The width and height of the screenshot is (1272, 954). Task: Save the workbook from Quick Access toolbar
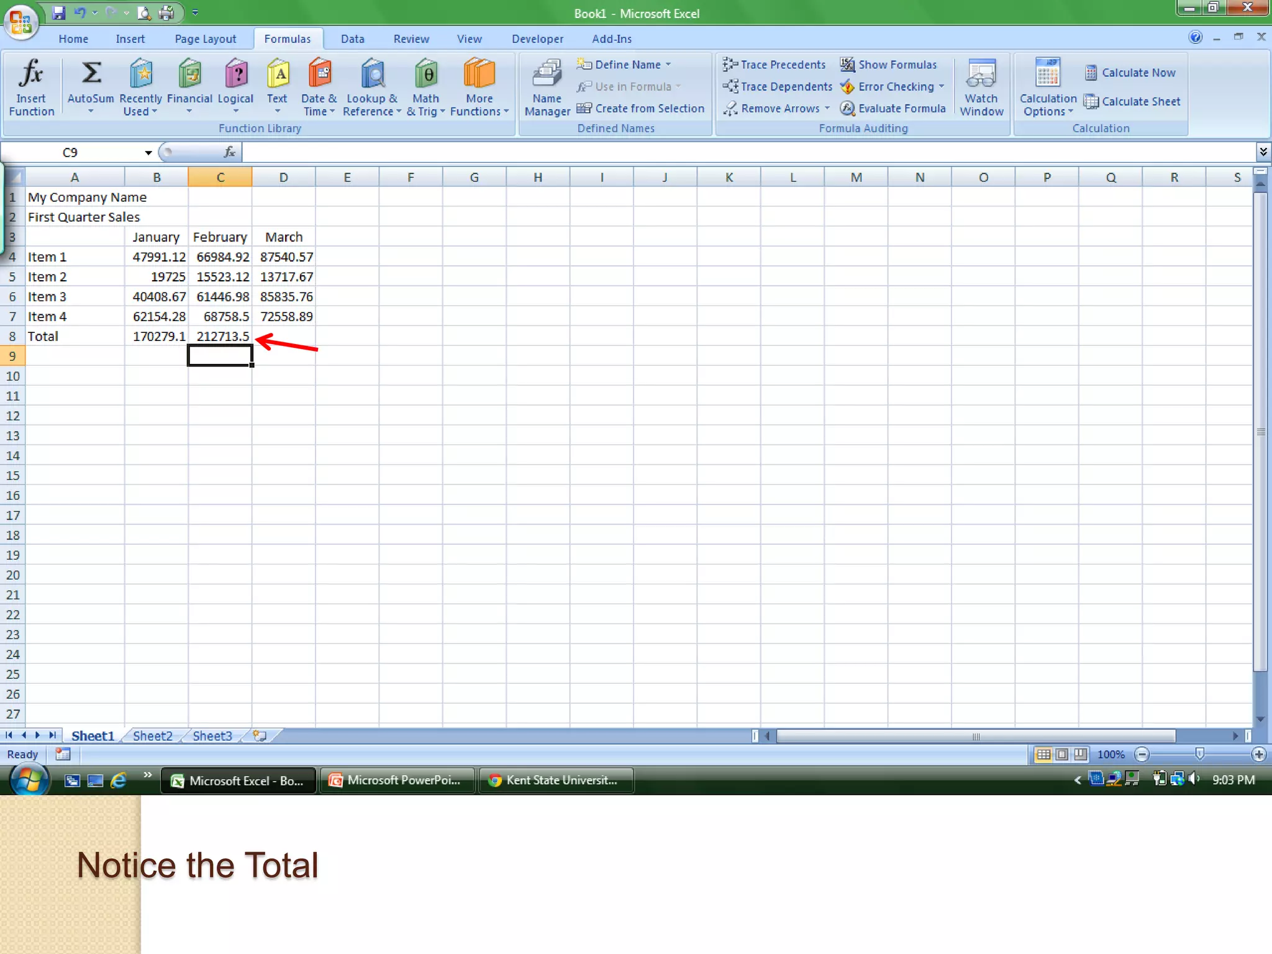[58, 12]
